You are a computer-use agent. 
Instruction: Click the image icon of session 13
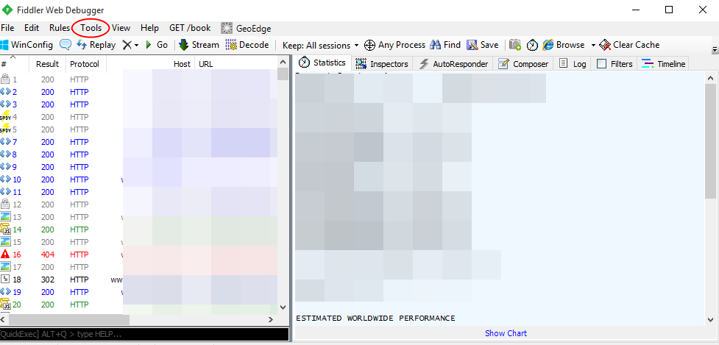click(5, 217)
